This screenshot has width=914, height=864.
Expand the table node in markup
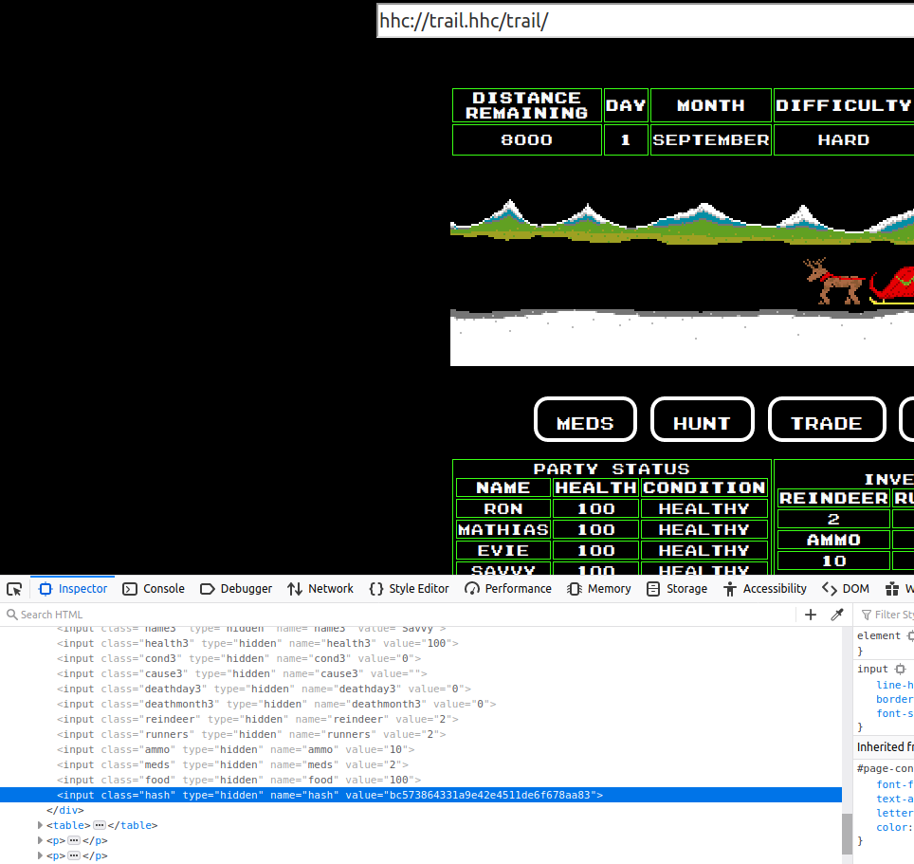40,825
